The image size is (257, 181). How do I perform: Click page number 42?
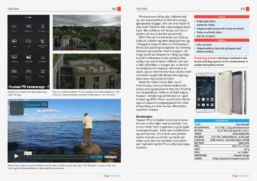click(114, 9)
